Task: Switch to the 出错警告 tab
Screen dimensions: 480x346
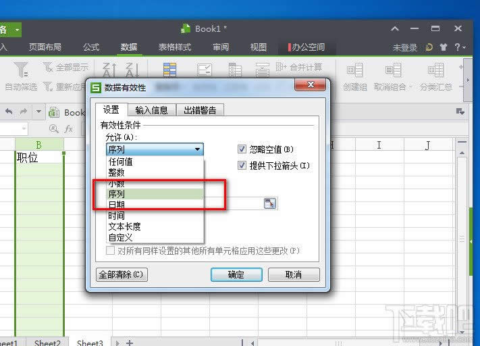Action: (x=200, y=110)
